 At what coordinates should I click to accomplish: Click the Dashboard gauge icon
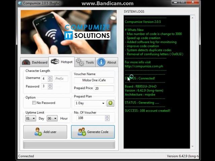tap(26, 62)
